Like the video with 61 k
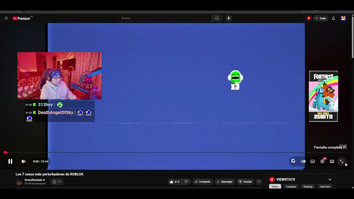This screenshot has width=354, height=199. tap(175, 182)
